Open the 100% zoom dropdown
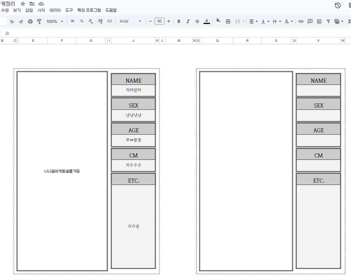 pos(55,21)
